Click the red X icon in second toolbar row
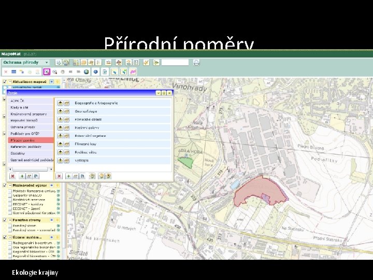Viewport: 373px width, 280px height. 6,72
